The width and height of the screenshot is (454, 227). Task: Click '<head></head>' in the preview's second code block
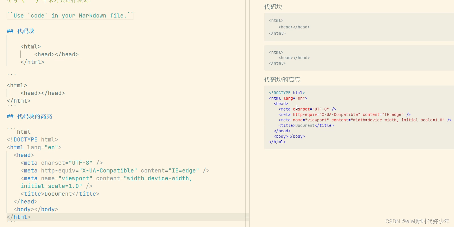pos(294,58)
